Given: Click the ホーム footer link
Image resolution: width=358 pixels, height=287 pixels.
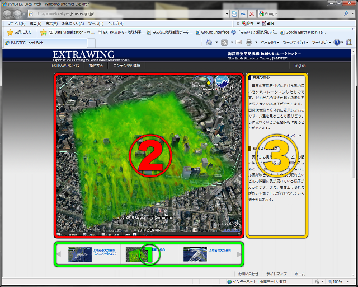Looking at the screenshot, I should 300,274.
